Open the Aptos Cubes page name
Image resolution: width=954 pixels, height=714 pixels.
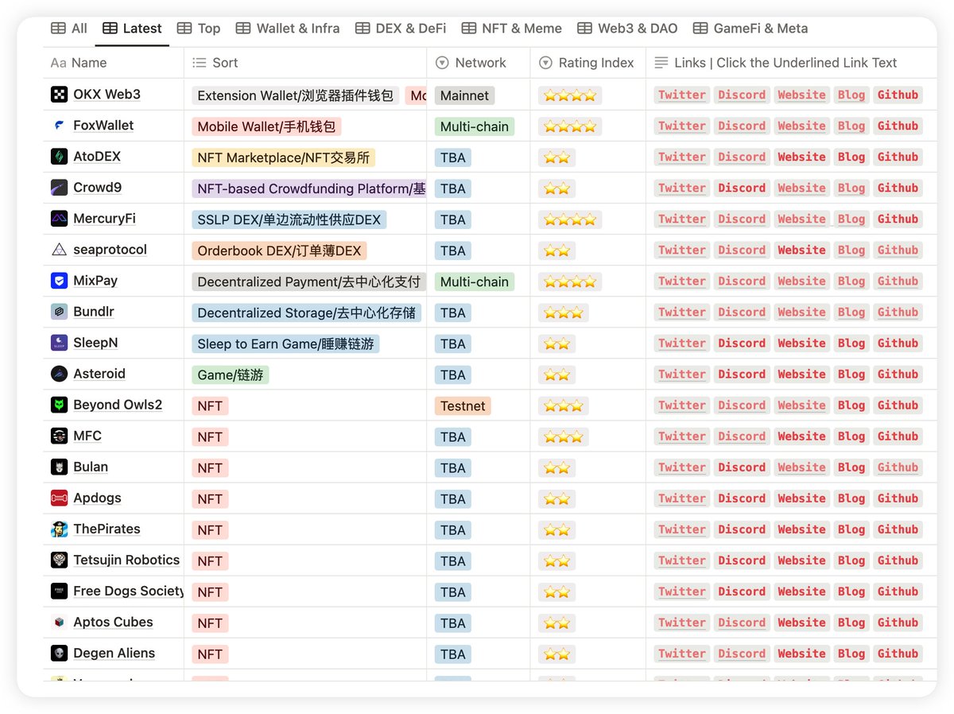pos(113,622)
